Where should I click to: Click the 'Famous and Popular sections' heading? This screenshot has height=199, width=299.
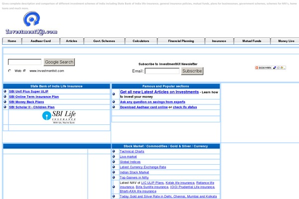(x=166, y=86)
